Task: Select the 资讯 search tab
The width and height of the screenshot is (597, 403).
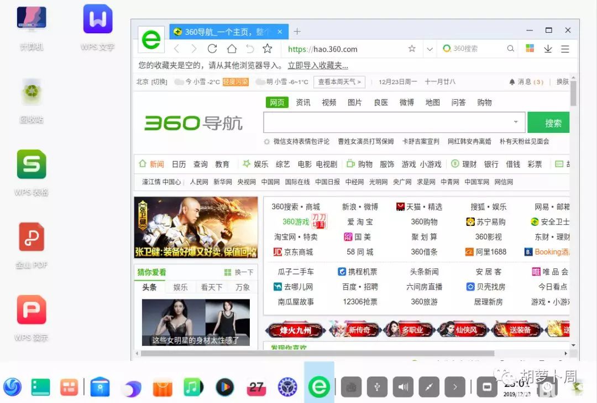Action: [303, 102]
